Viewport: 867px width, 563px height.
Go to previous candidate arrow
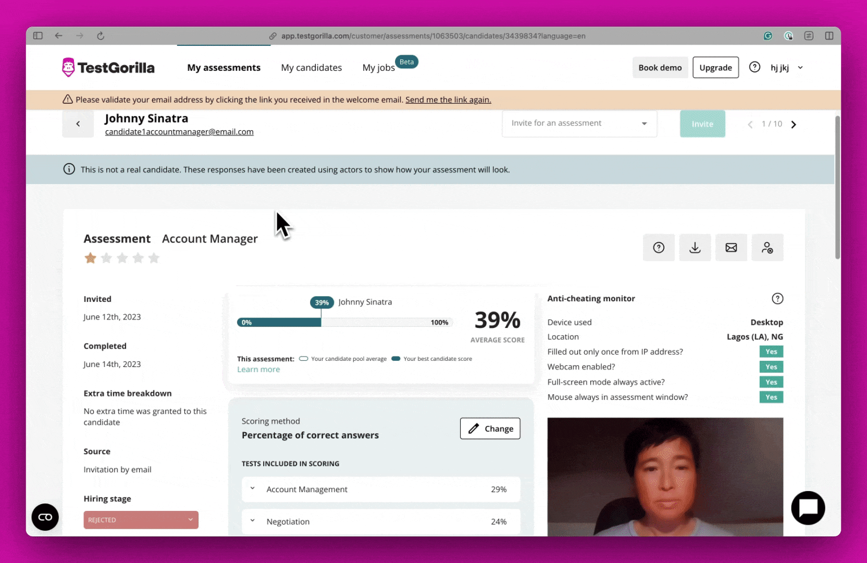pyautogui.click(x=750, y=125)
